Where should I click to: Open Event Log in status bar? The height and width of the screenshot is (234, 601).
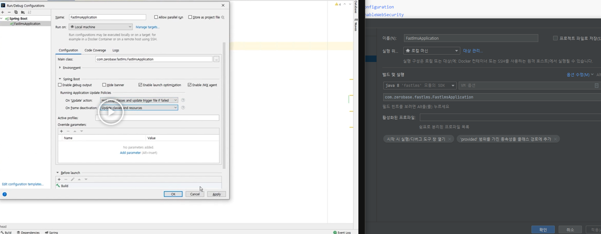pos(342,232)
